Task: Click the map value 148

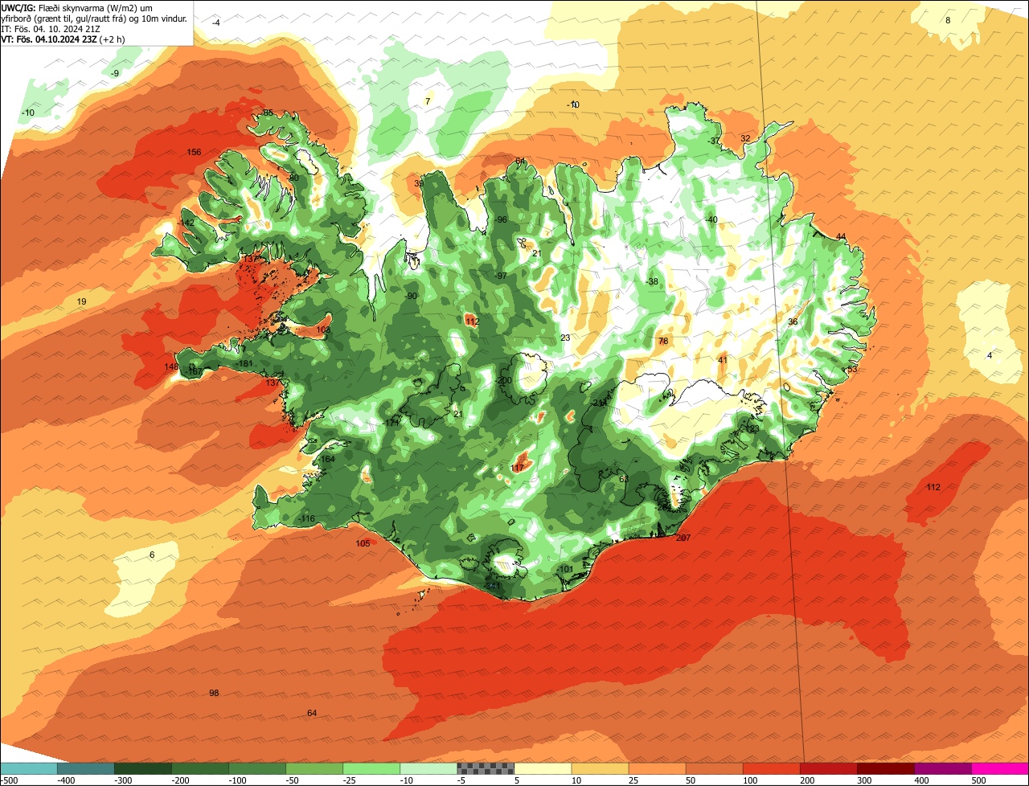Action: tap(171, 367)
